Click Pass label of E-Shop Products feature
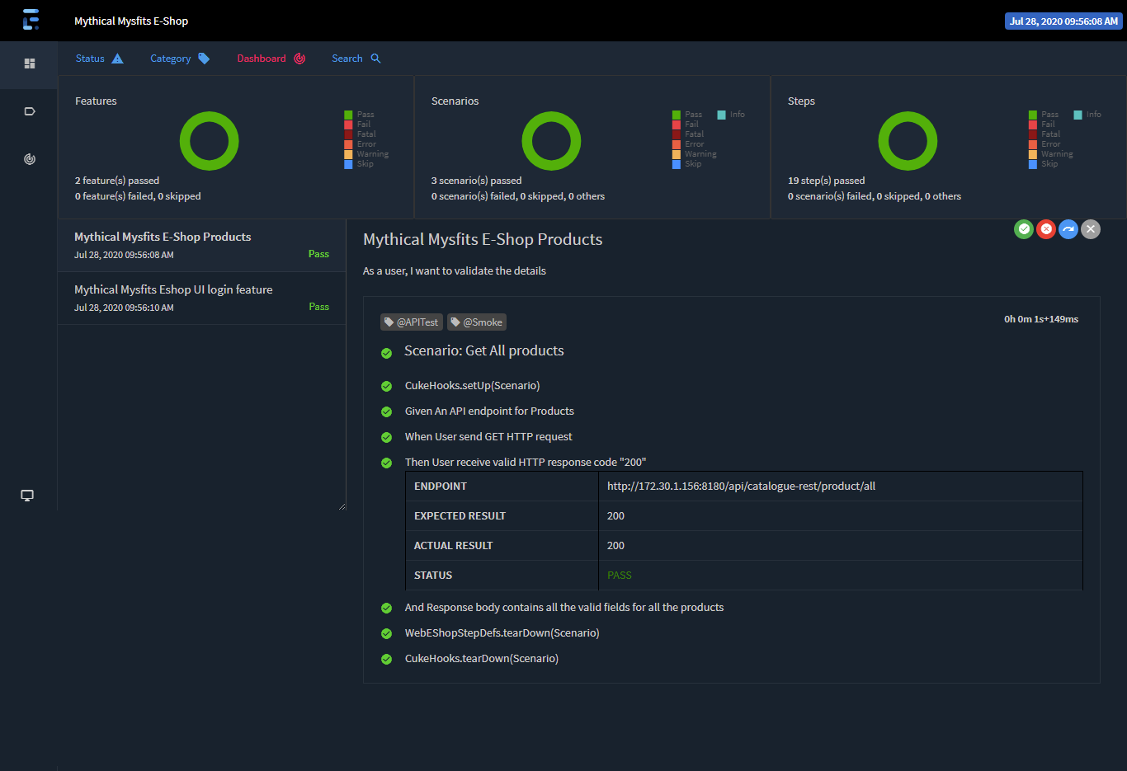Screen dimensions: 1127x771 tap(318, 254)
